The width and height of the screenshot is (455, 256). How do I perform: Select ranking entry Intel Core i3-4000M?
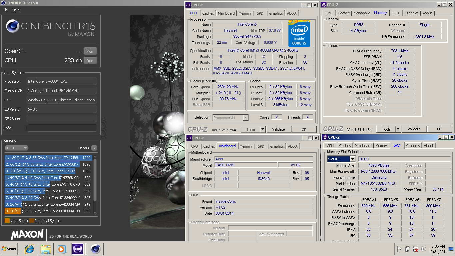[49, 211]
